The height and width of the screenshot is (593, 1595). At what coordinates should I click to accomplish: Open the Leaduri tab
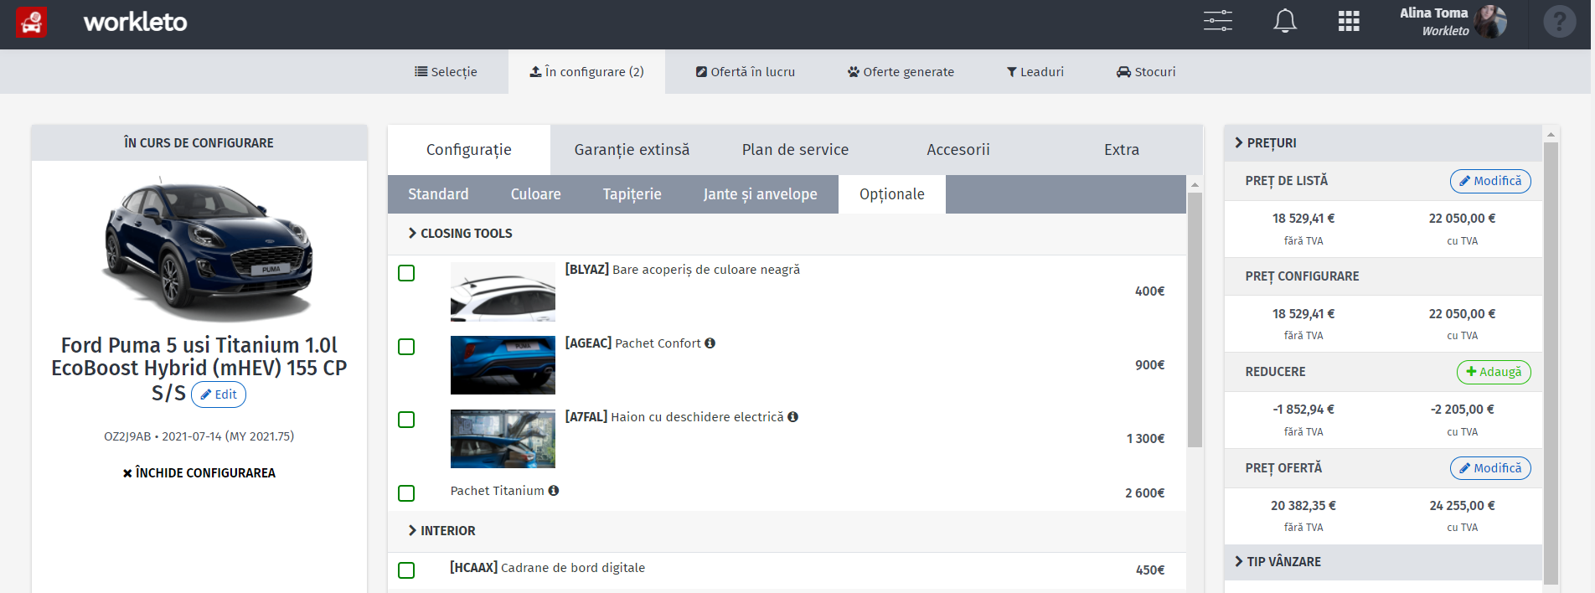[1035, 72]
